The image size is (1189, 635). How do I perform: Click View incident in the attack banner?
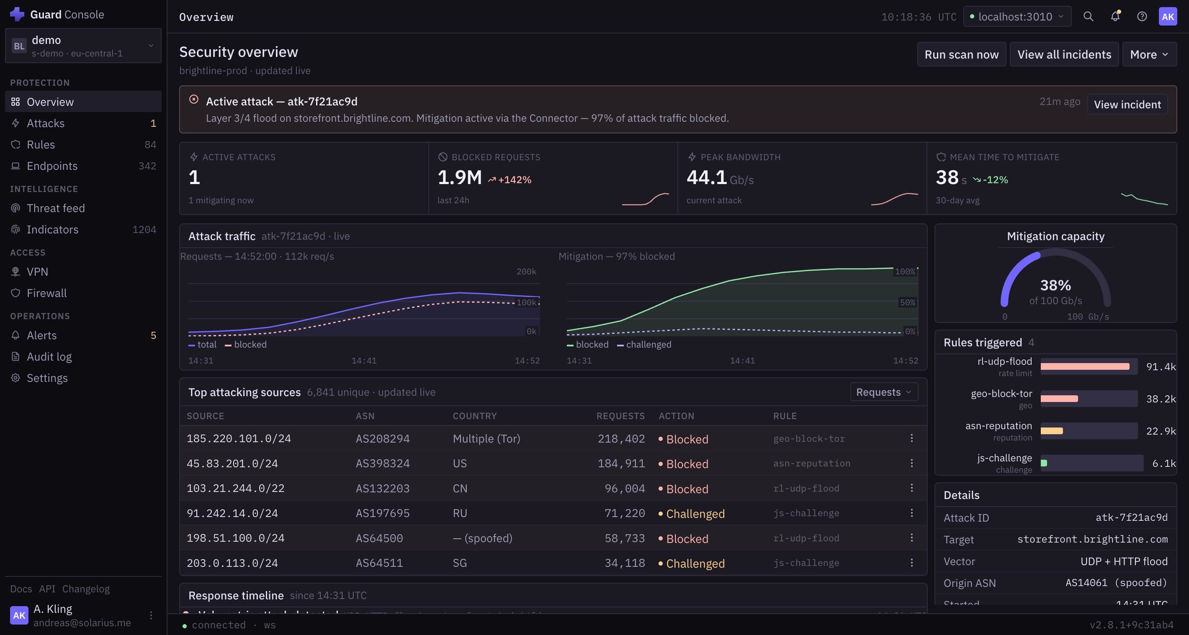1127,104
